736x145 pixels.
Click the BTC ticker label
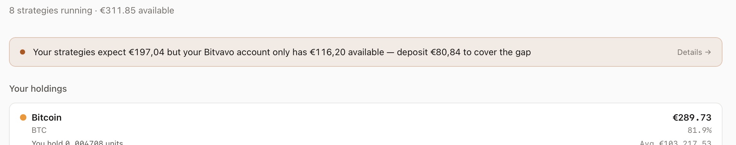[x=39, y=130]
